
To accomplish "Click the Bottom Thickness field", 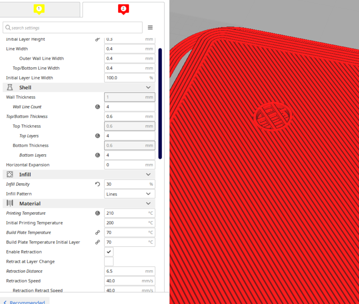I will point(130,145).
